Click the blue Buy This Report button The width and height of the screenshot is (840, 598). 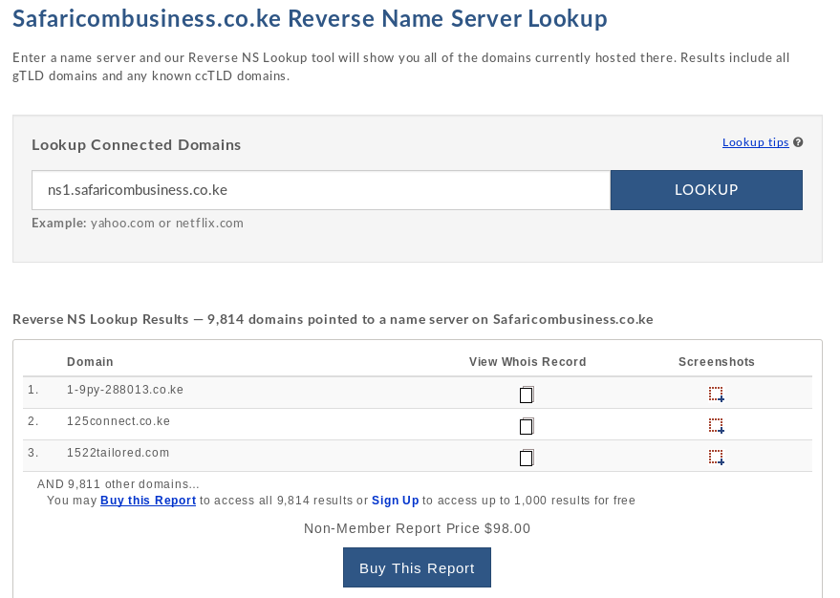point(417,567)
